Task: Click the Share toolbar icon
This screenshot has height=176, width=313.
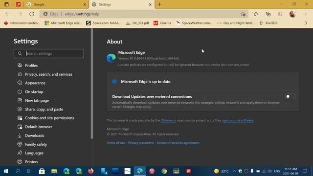Action: tap(280, 14)
